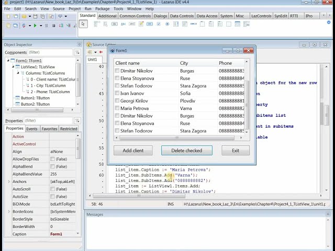Toggle the AllowDropFiles property checkbox
Screen dimensions: 335x251
(52, 159)
